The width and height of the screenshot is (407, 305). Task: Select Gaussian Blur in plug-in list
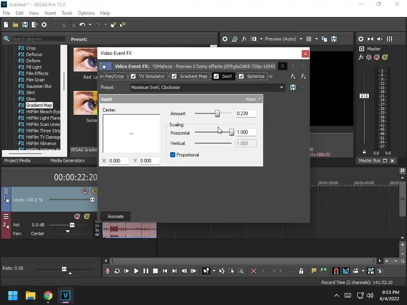click(39, 86)
